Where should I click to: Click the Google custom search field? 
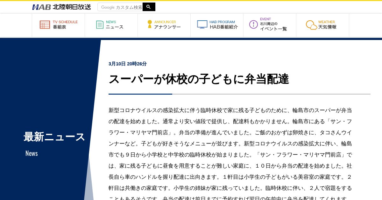coord(120,7)
